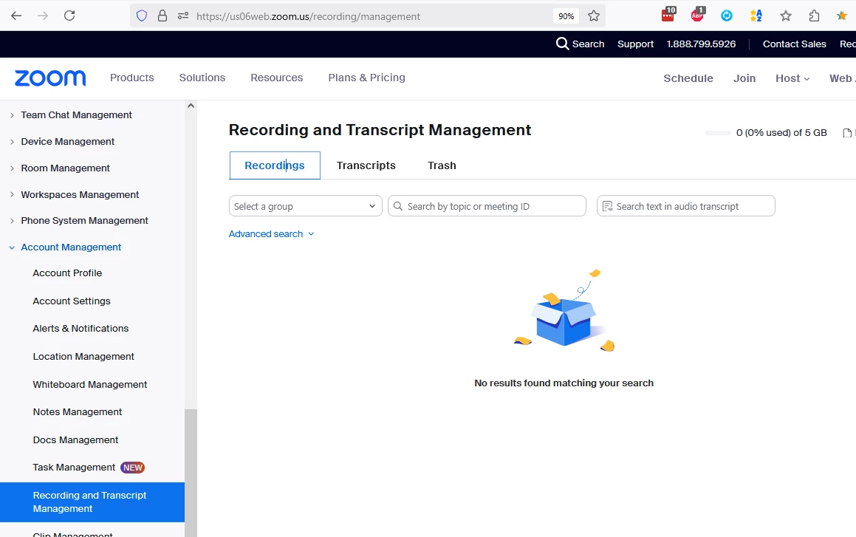Open the Host dropdown
Screen dimensions: 856x537
click(792, 78)
